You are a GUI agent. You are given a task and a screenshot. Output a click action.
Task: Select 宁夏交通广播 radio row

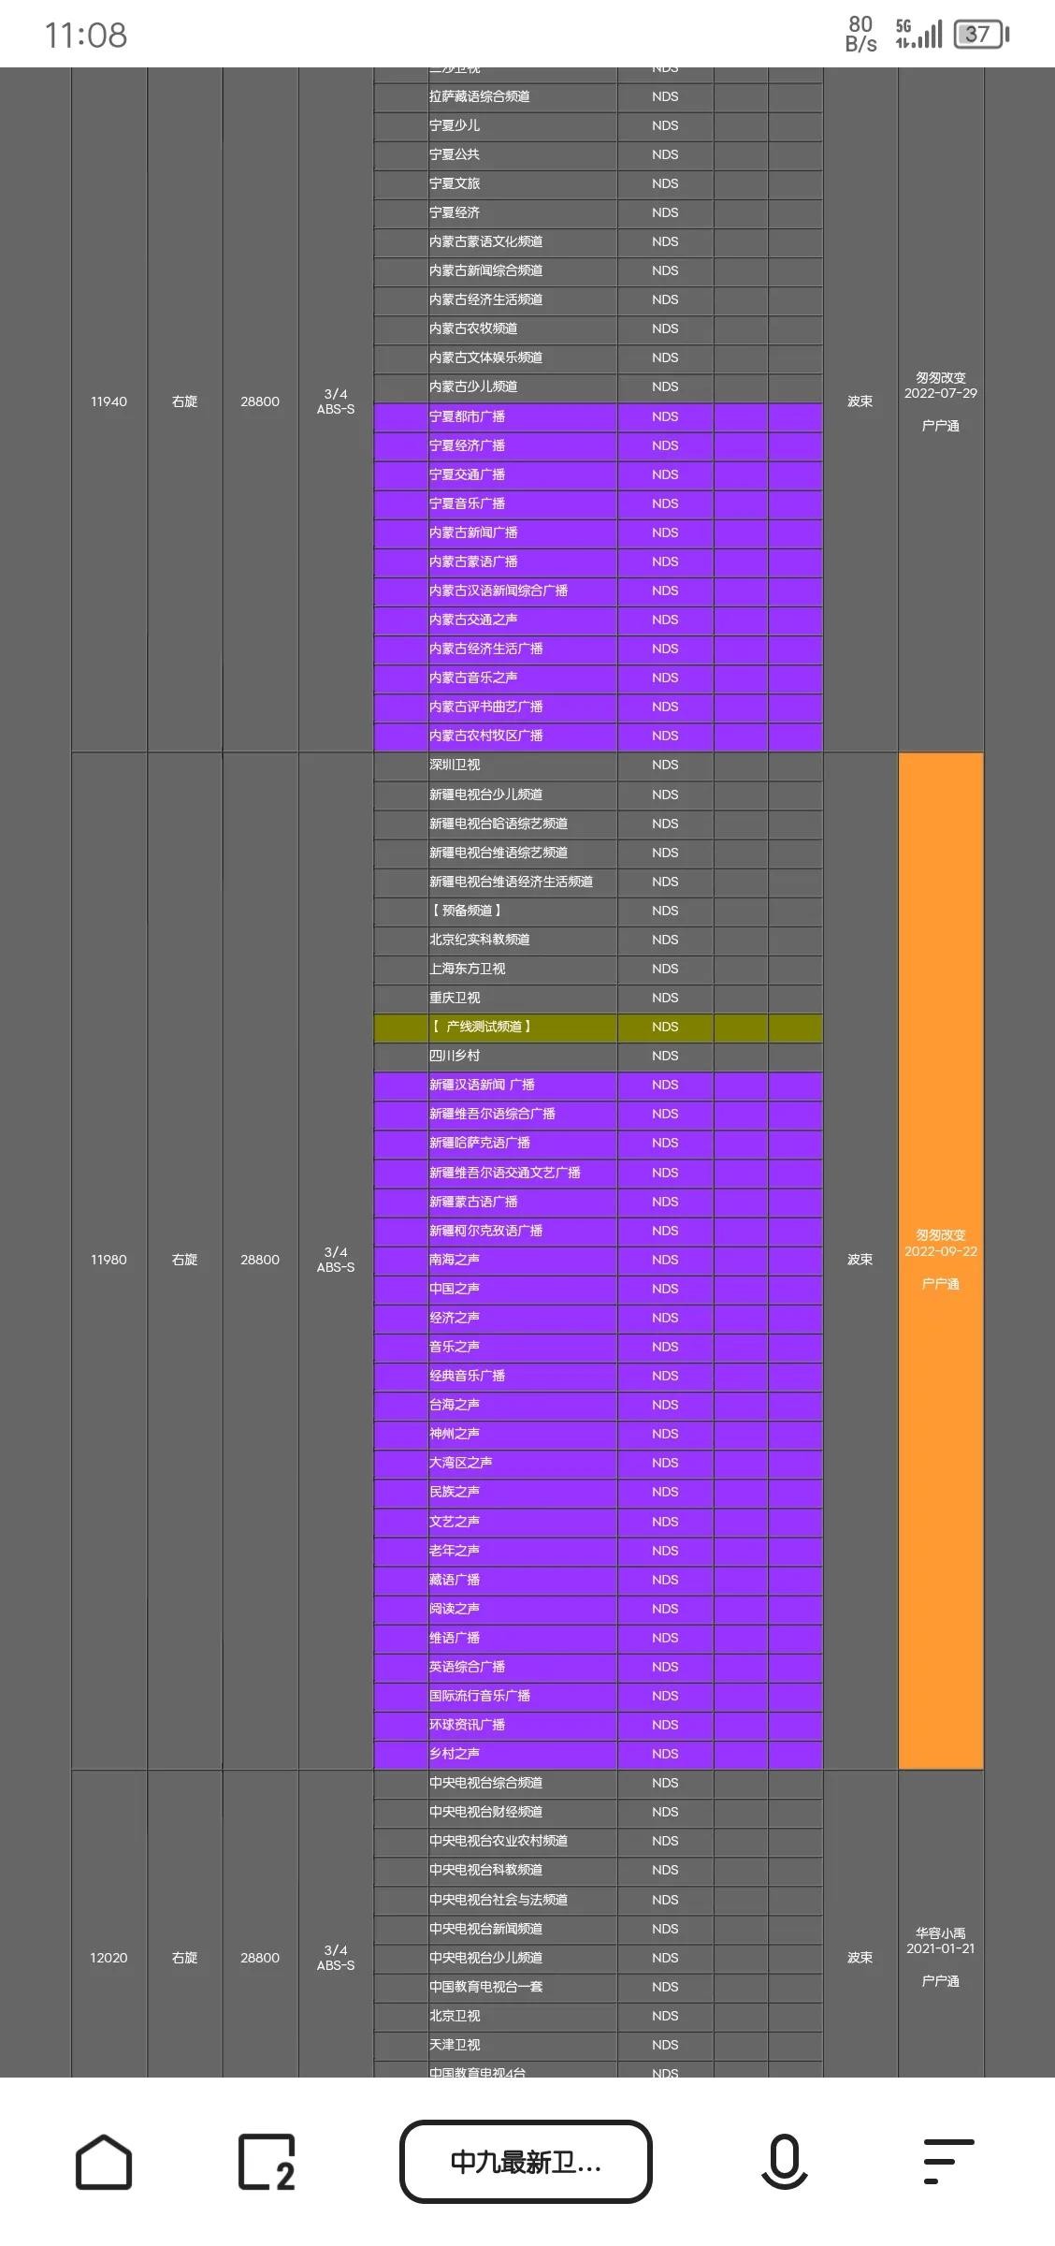click(599, 474)
